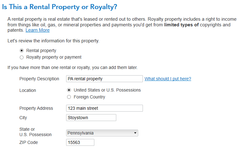Focus the Property Address field
Viewport: 241px width, 148px height.
pyautogui.click(x=104, y=108)
